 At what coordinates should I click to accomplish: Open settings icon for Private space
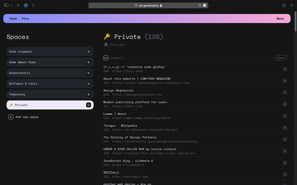(x=88, y=105)
